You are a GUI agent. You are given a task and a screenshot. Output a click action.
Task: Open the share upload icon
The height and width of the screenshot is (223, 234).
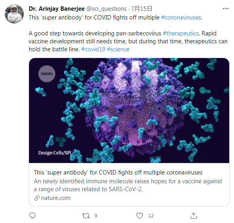193,215
